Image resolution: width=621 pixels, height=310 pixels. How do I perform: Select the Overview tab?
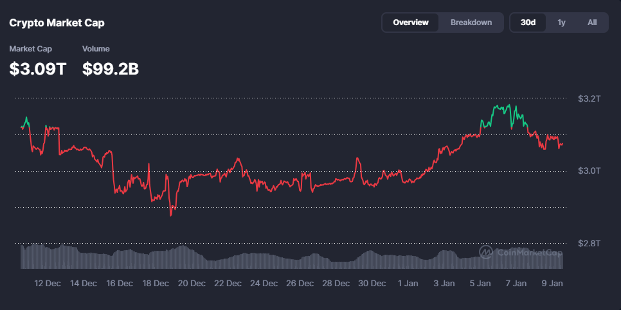pyautogui.click(x=411, y=23)
